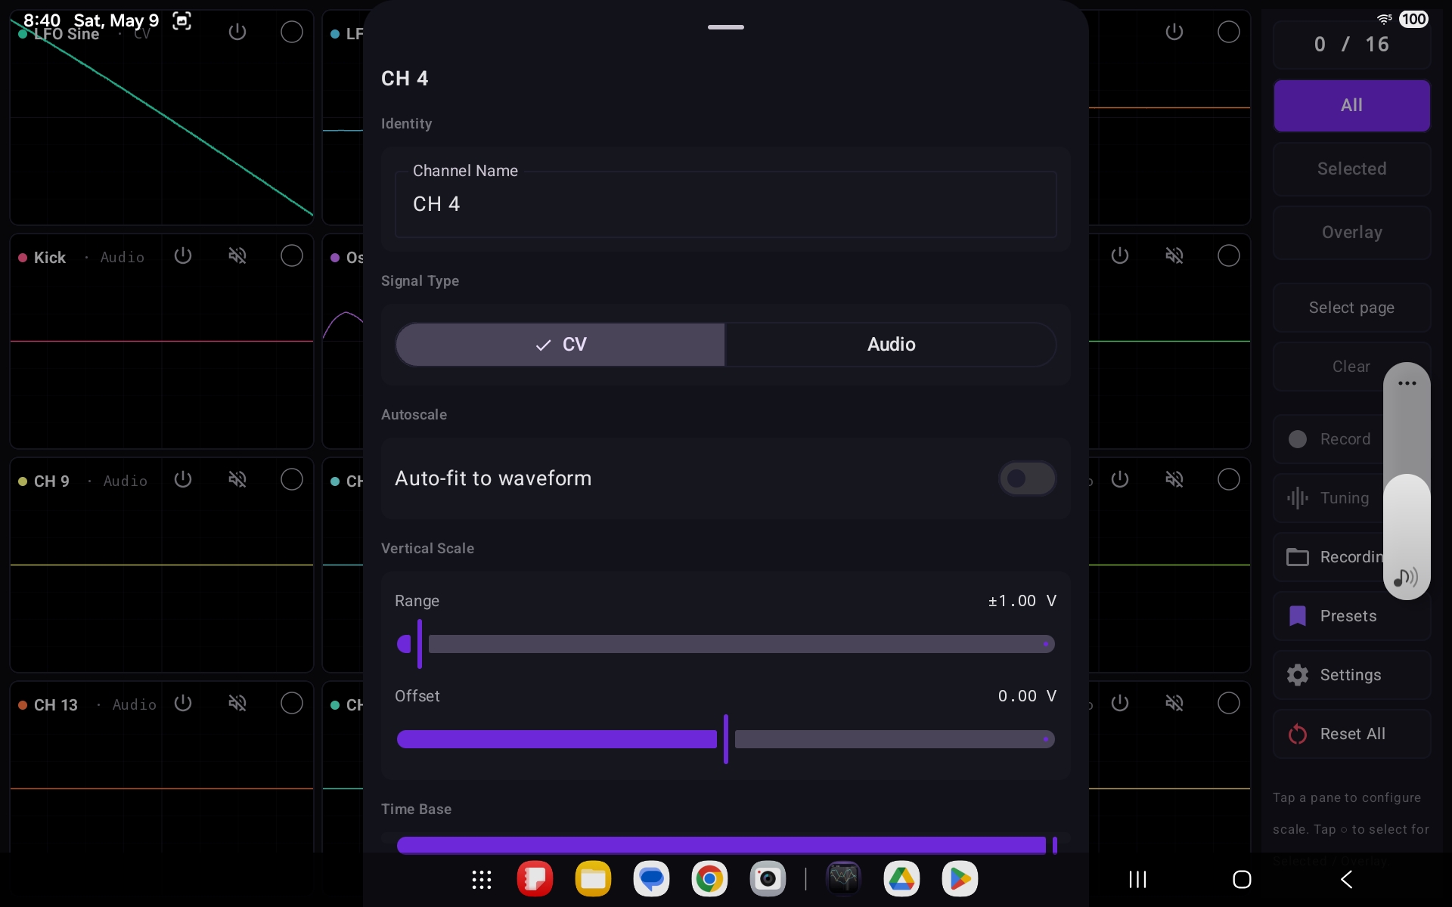Viewport: 1452px width, 907px height.
Task: Adjust the Offset slider track
Action: pyautogui.click(x=726, y=739)
